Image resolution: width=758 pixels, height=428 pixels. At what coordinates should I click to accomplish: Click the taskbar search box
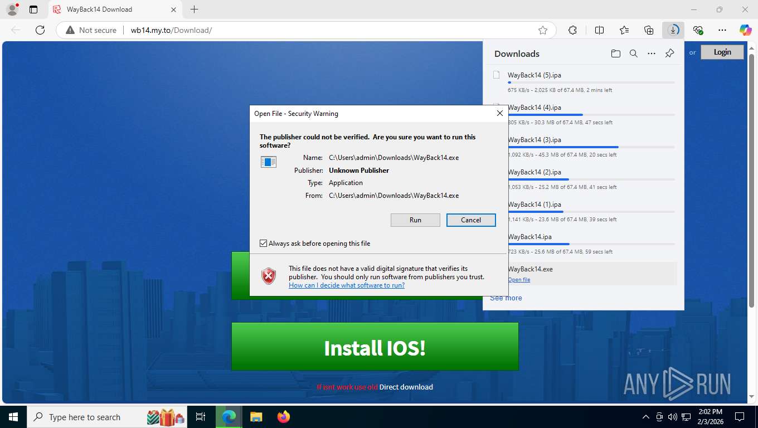[x=108, y=417]
